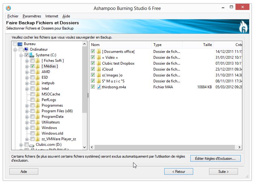Check the Bureau checkbox
This screenshot has width=256, height=185.
point(15,44)
